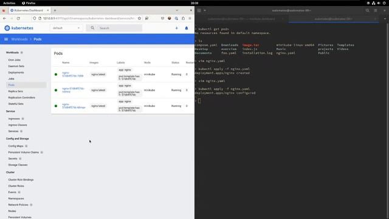The image size is (389, 219).
Task: Go back in Firefox
Action: pyautogui.click(x=4, y=18)
